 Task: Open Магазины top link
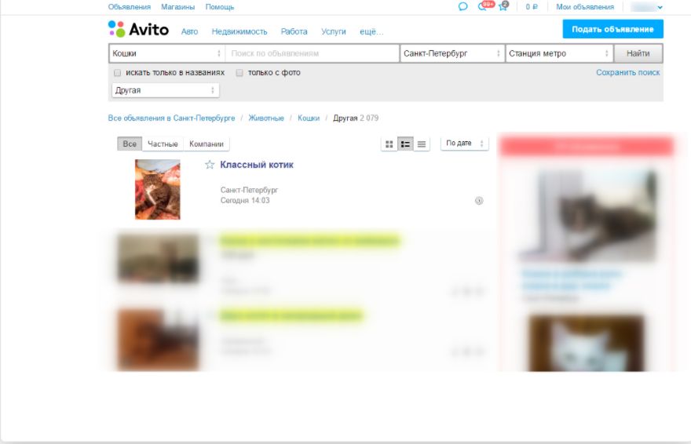(x=177, y=7)
